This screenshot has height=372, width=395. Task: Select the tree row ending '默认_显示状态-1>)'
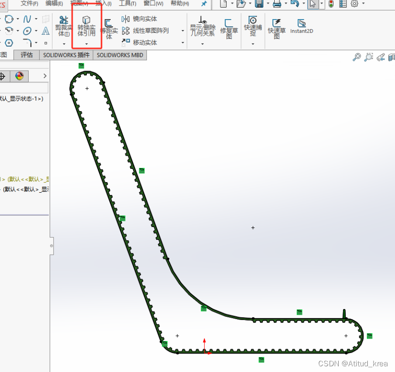point(21,99)
